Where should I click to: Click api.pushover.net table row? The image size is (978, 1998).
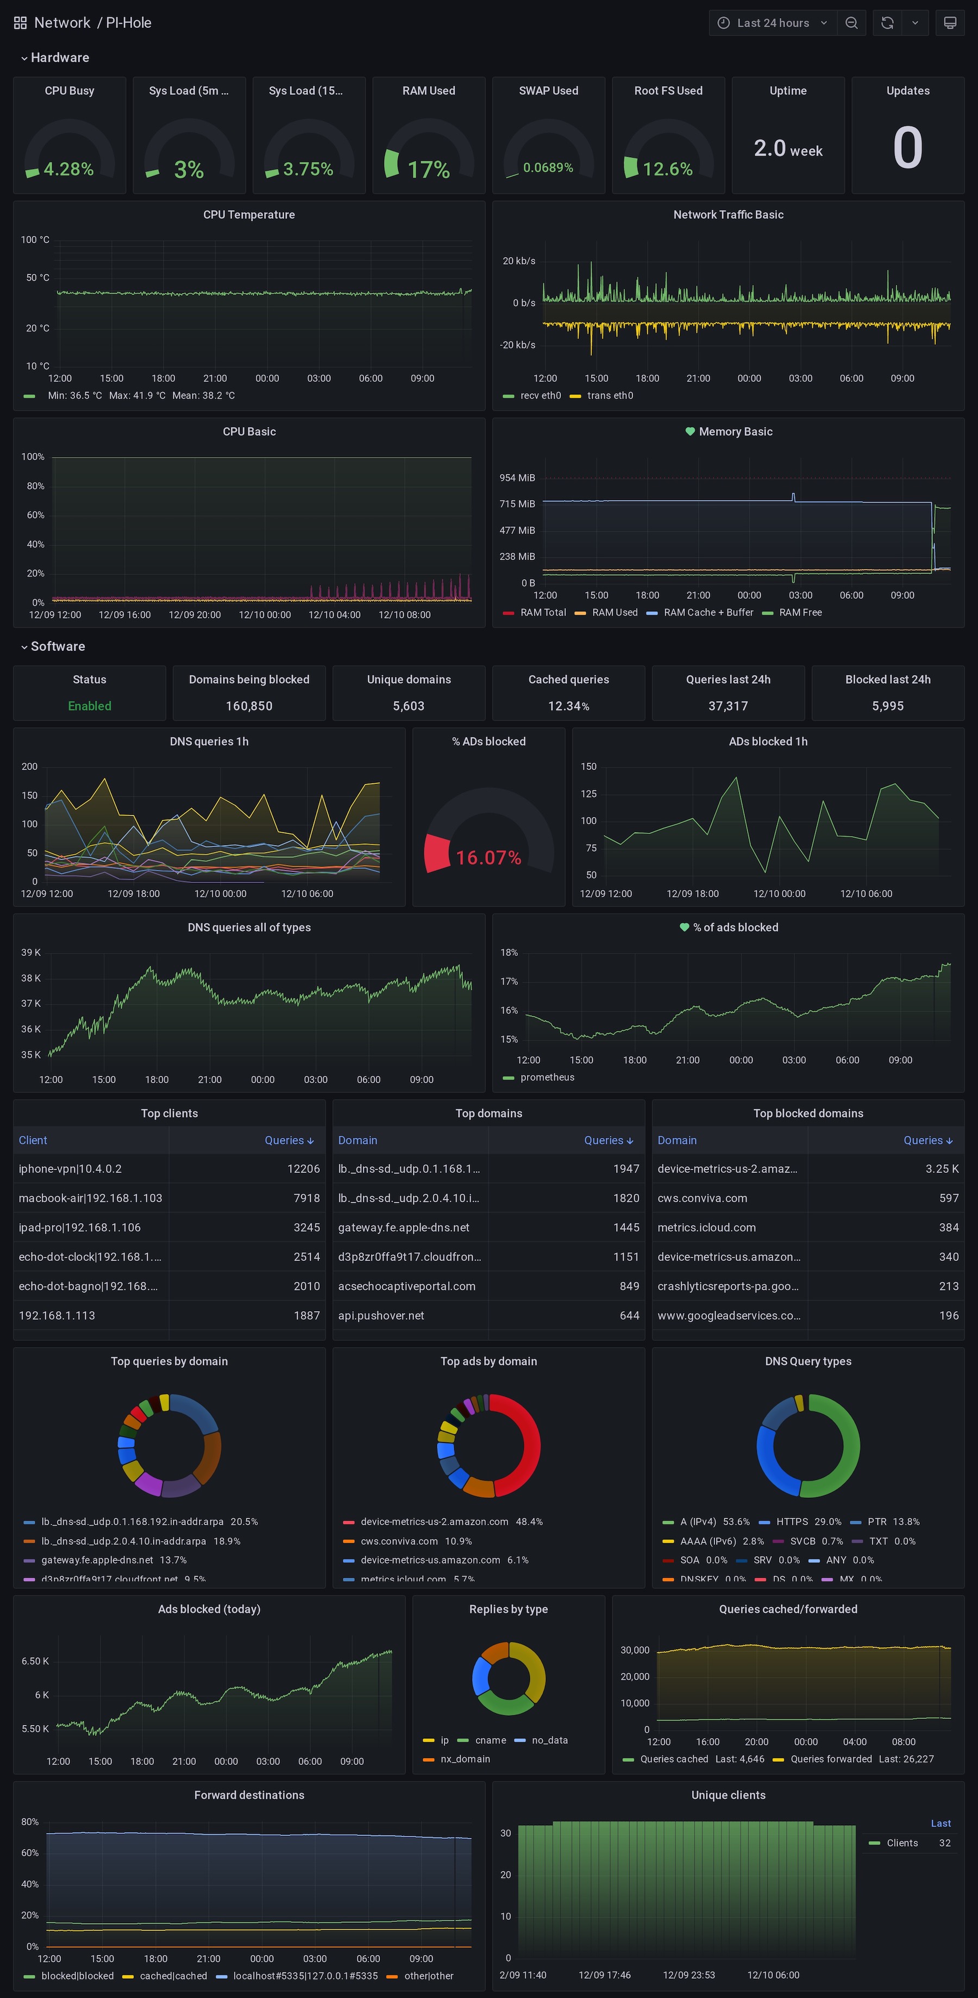pyautogui.click(x=488, y=1316)
